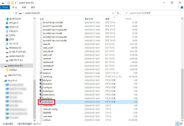
Task: Select the usercfg.txt text file icon
Action: click(x=41, y=102)
